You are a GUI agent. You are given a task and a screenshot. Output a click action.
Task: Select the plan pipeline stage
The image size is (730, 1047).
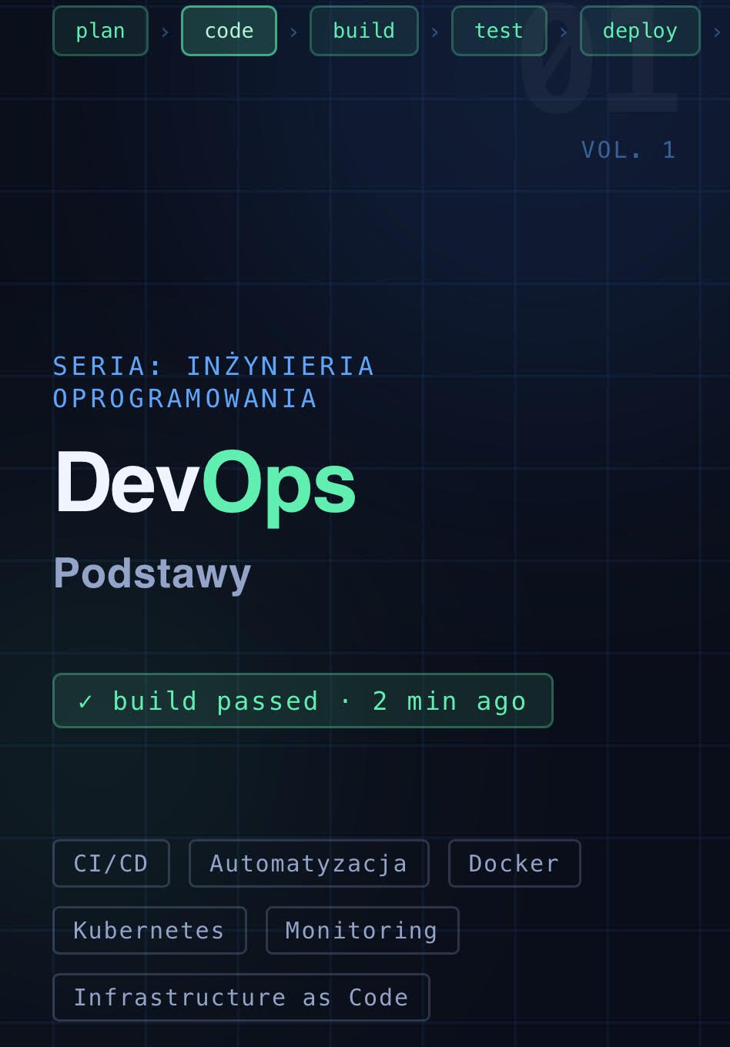[x=100, y=31]
